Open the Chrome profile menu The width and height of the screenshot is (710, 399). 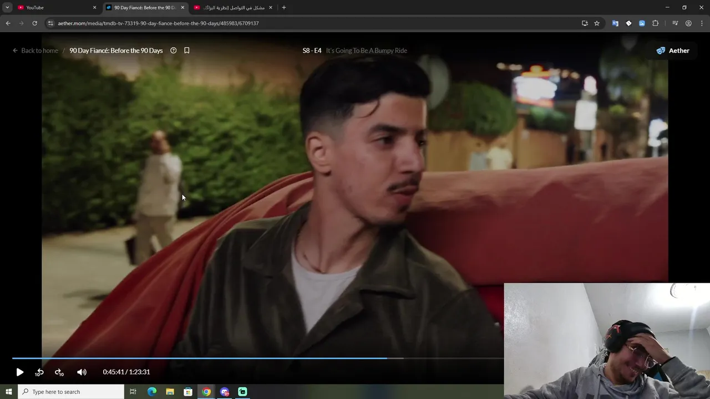pos(688,23)
